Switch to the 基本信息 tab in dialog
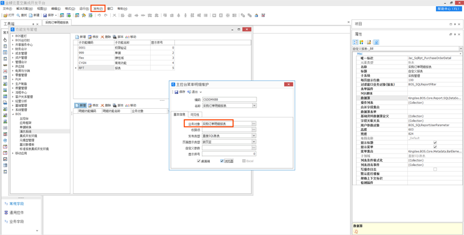Image resolution: width=464 pixels, height=235 pixels. pos(179,114)
